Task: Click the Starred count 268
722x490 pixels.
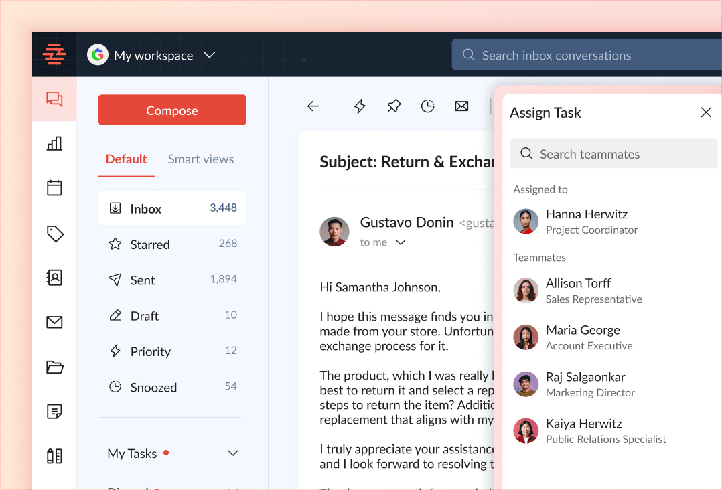Action: coord(228,243)
